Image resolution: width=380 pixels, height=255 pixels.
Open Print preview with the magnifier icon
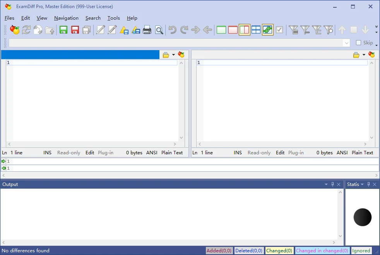click(x=159, y=30)
